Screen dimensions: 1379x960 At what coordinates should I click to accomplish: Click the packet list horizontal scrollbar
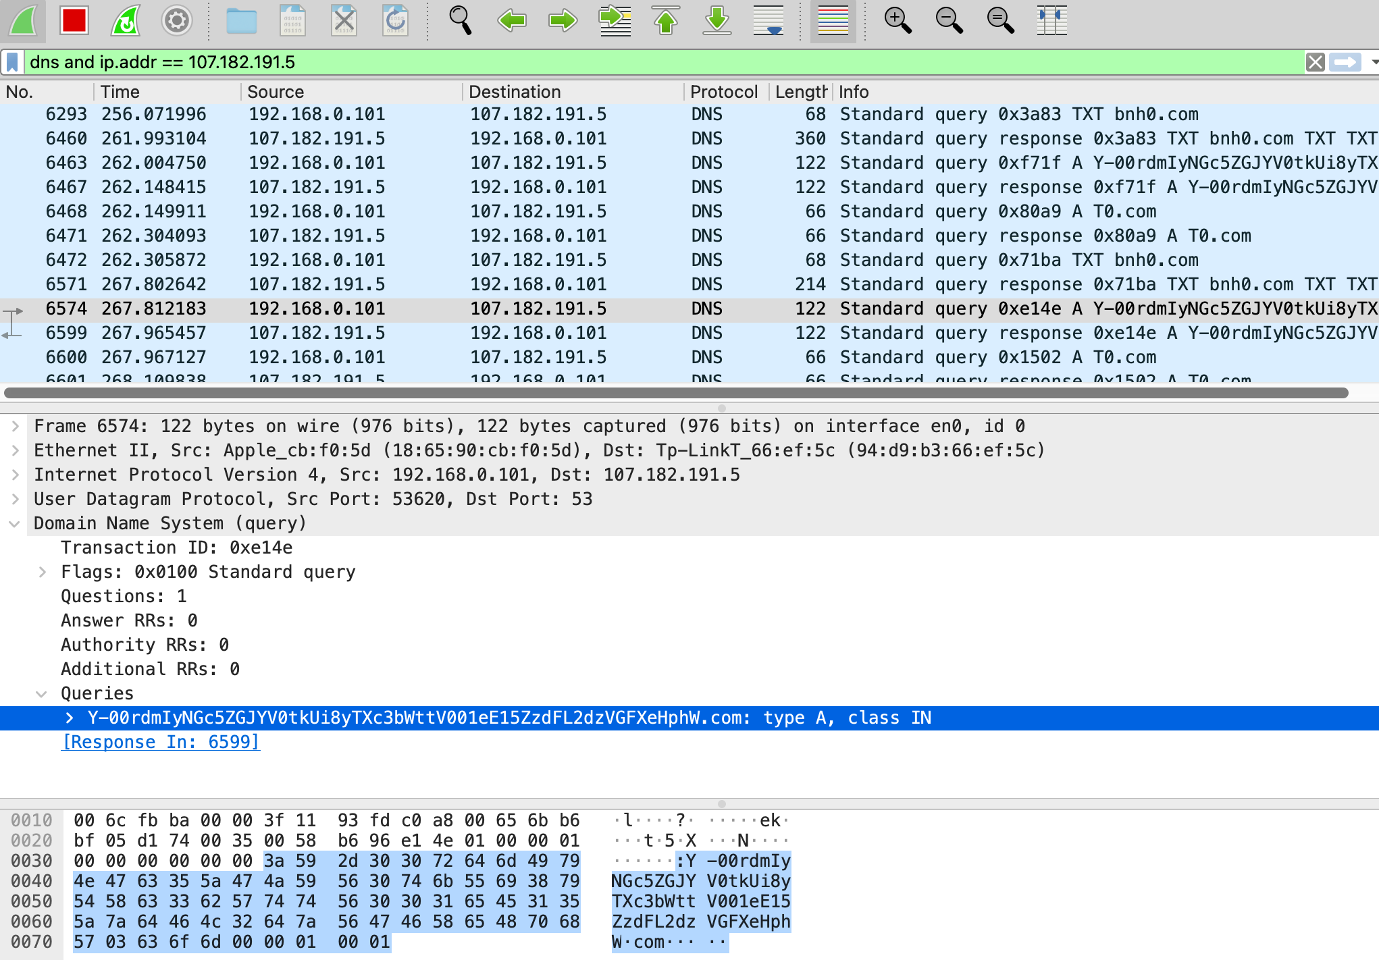coord(676,393)
